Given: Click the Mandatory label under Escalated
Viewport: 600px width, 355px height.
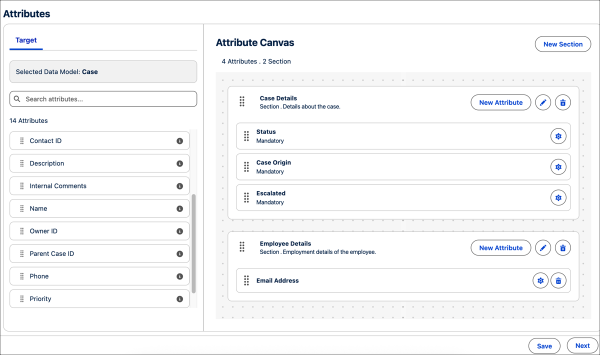Looking at the screenshot, I should pos(270,202).
